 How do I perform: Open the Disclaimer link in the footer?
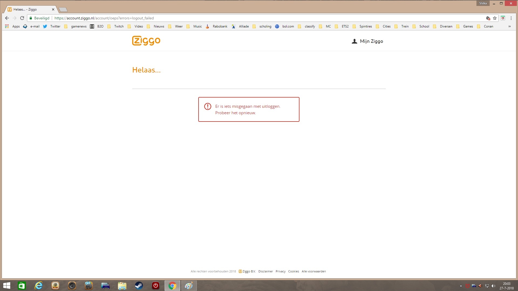coord(265,271)
